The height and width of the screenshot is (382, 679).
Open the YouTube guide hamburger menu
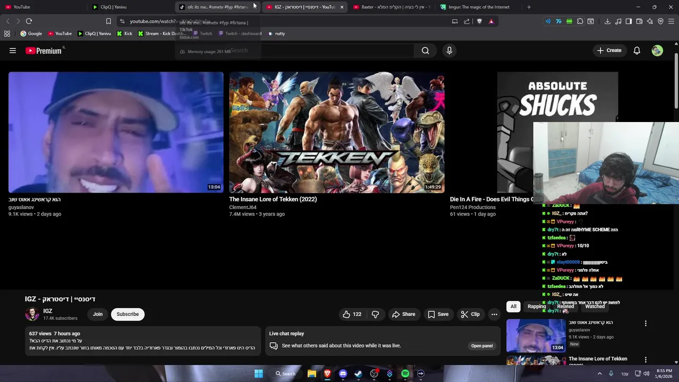(13, 50)
